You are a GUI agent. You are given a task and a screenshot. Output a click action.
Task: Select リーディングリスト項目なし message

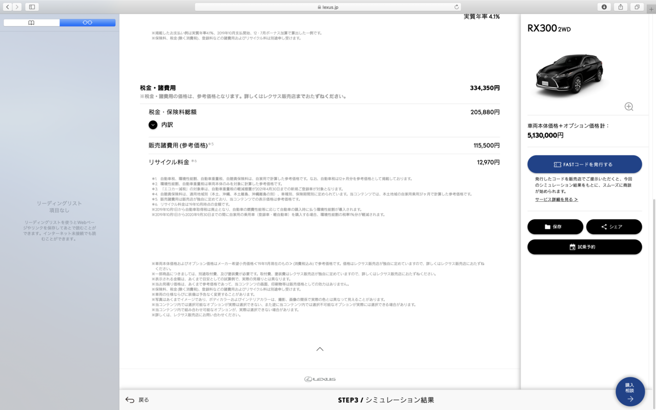tap(59, 207)
